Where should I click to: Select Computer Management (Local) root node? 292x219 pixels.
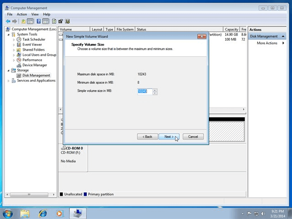[34, 29]
